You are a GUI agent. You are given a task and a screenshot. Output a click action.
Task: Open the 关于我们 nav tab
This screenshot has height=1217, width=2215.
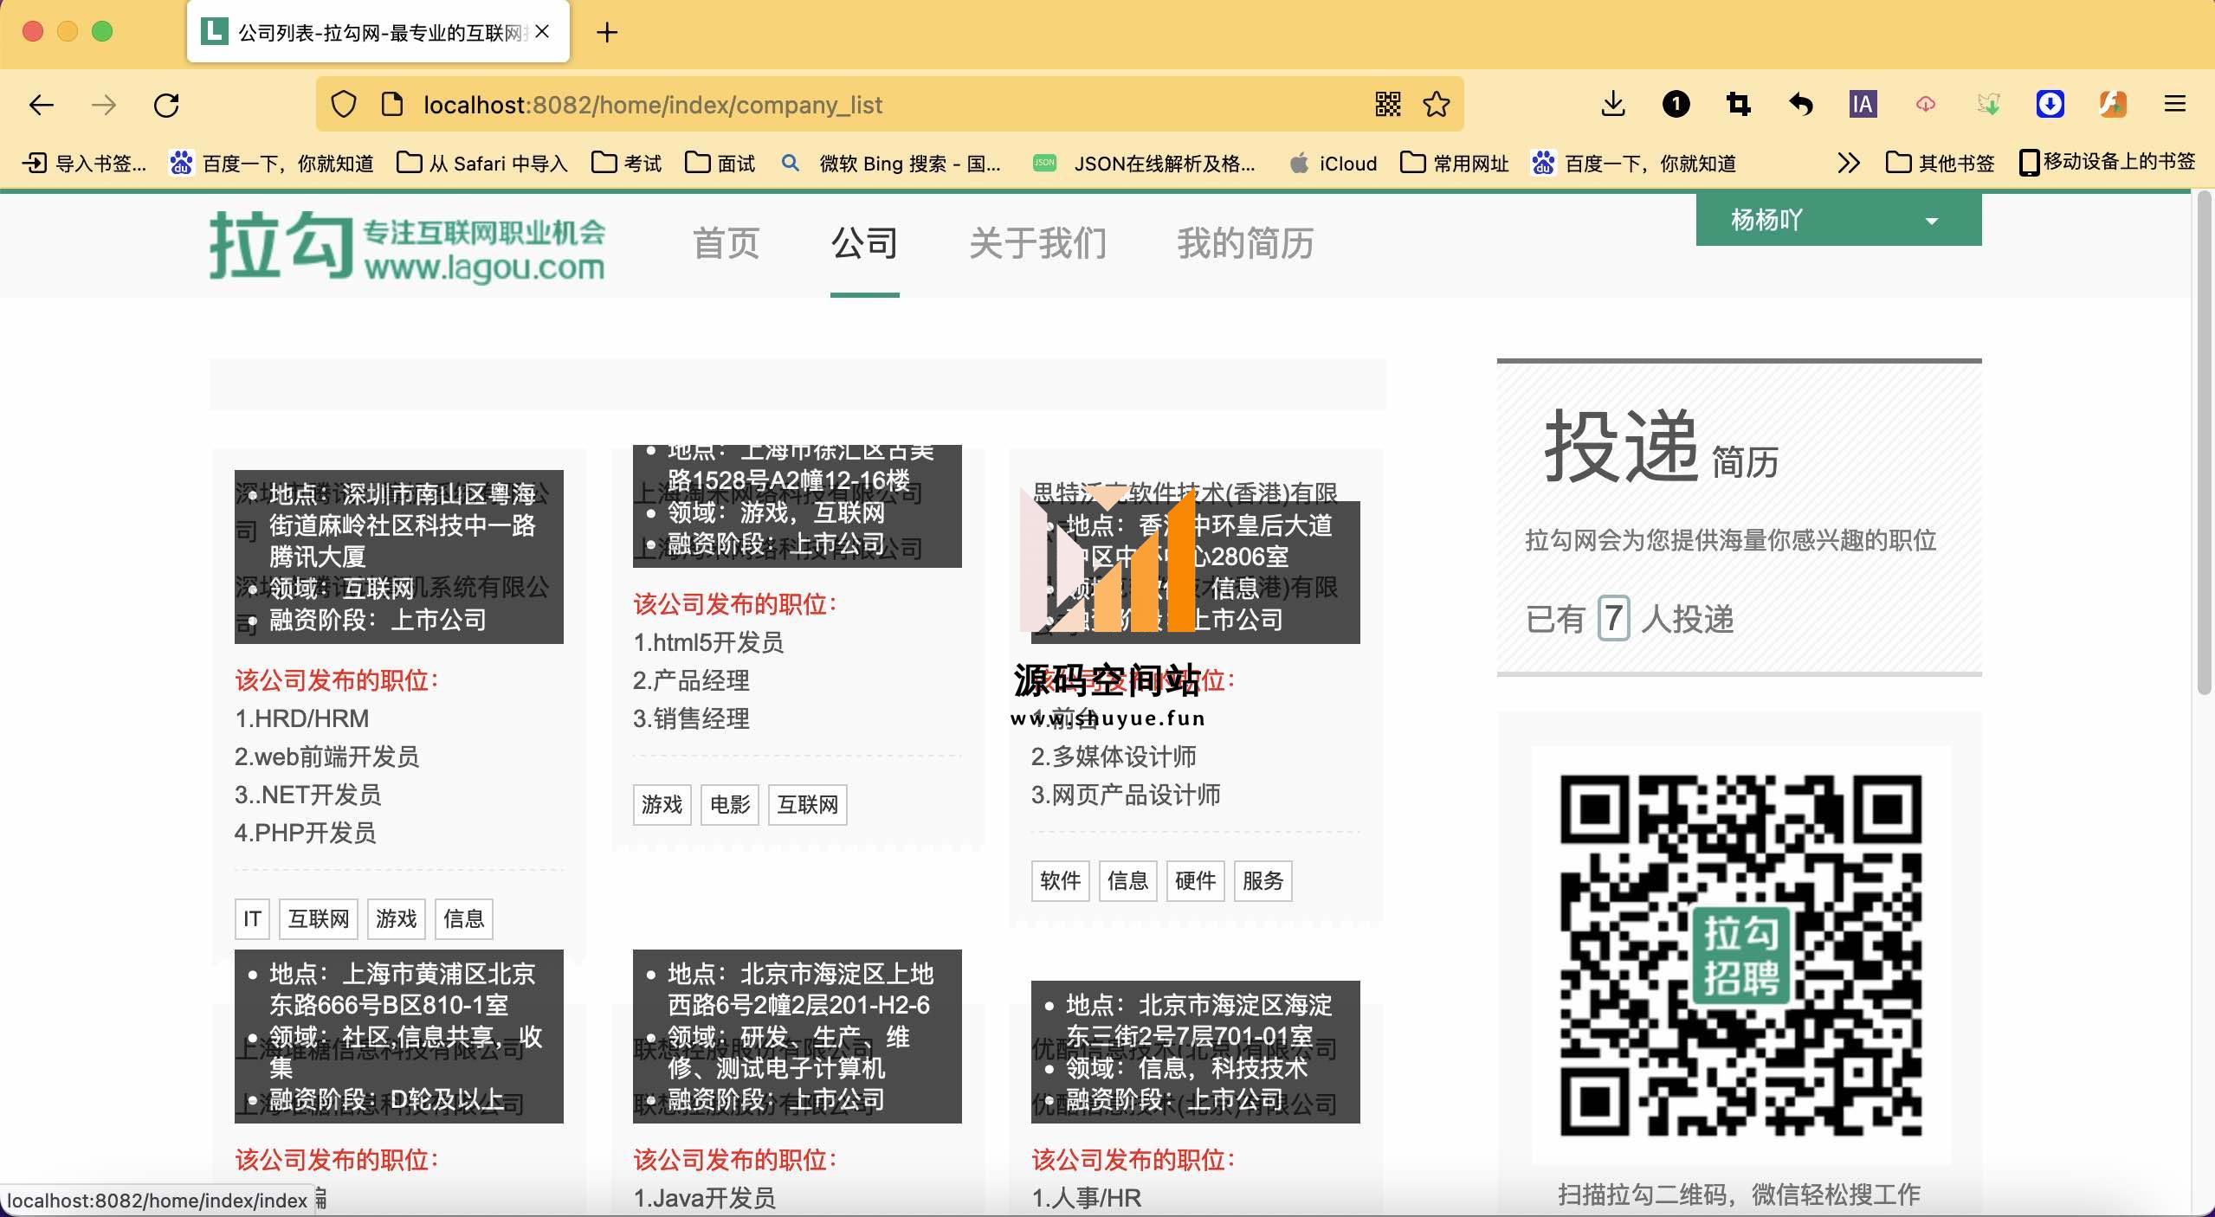[x=1037, y=243]
